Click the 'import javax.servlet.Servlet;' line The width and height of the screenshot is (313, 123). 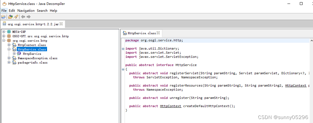tap(153, 53)
